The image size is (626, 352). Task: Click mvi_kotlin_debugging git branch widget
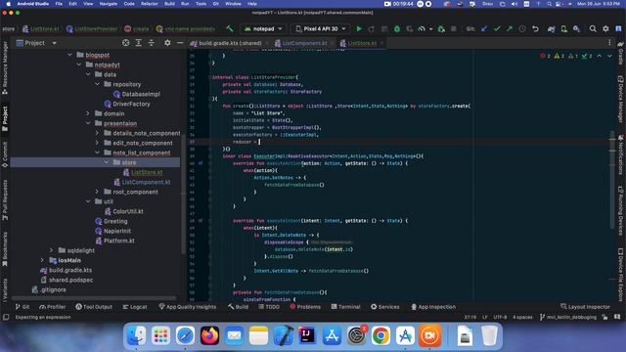pyautogui.click(x=567, y=317)
